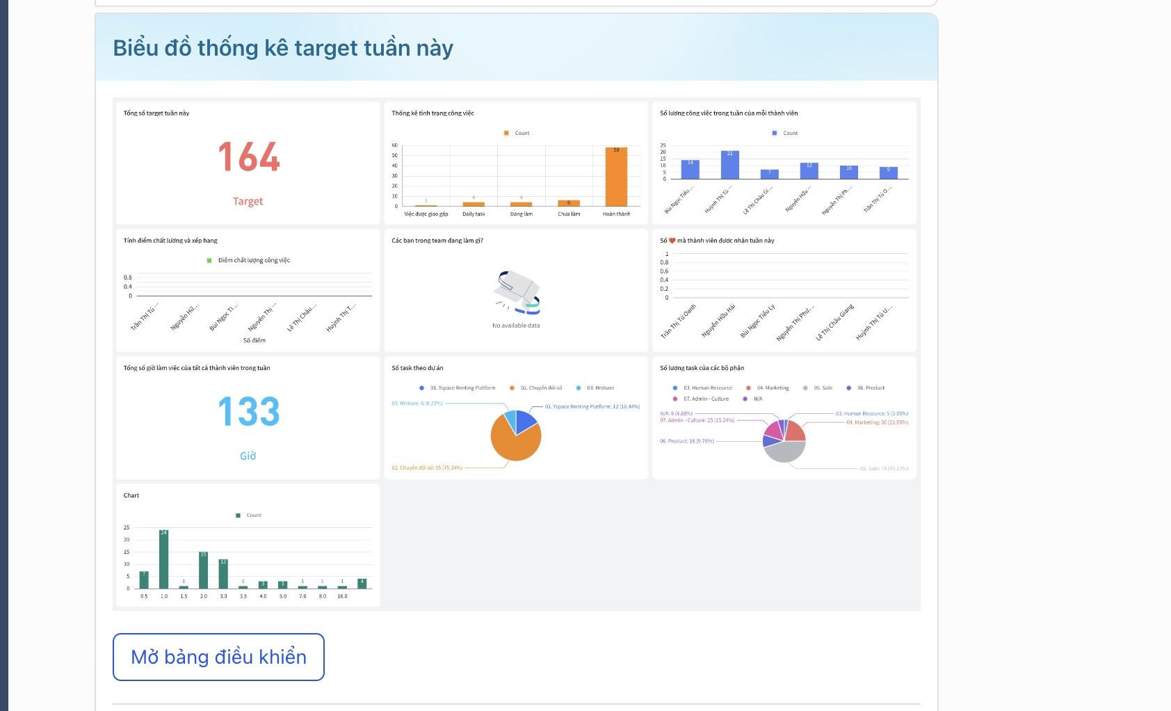Click '06. Product: 16 (9.76%)' pie label
The image size is (1171, 711).
pyautogui.click(x=687, y=441)
